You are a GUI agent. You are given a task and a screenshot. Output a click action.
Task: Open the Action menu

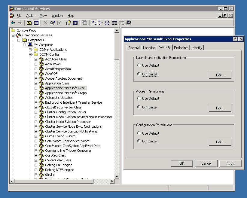click(31, 16)
